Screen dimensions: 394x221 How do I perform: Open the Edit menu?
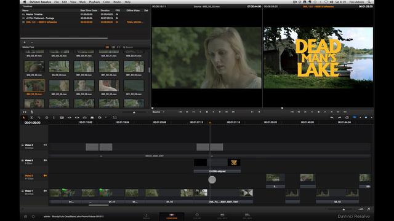pos(65,2)
